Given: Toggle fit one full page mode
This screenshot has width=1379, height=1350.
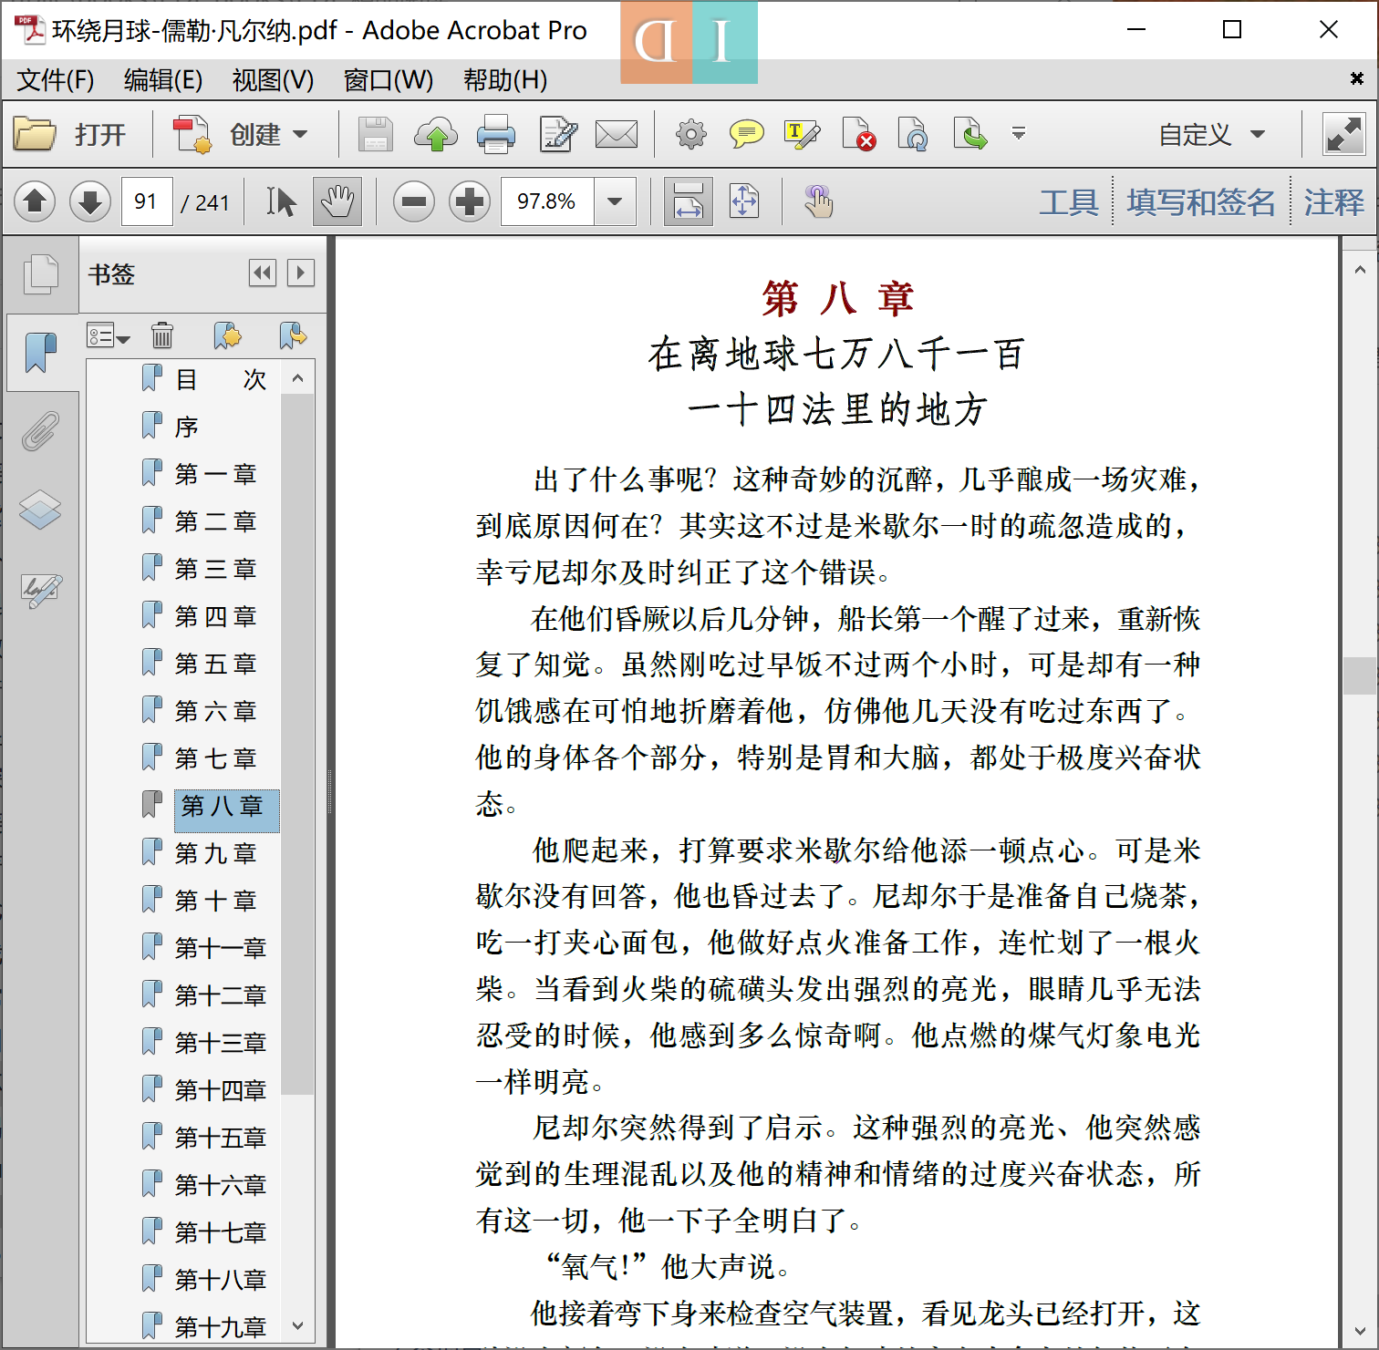Looking at the screenshot, I should tap(744, 201).
